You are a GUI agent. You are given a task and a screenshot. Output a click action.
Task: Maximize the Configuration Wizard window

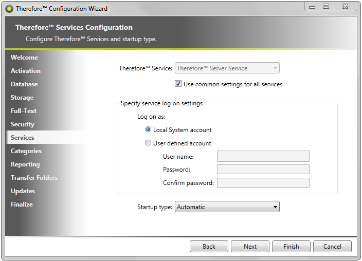click(326, 7)
